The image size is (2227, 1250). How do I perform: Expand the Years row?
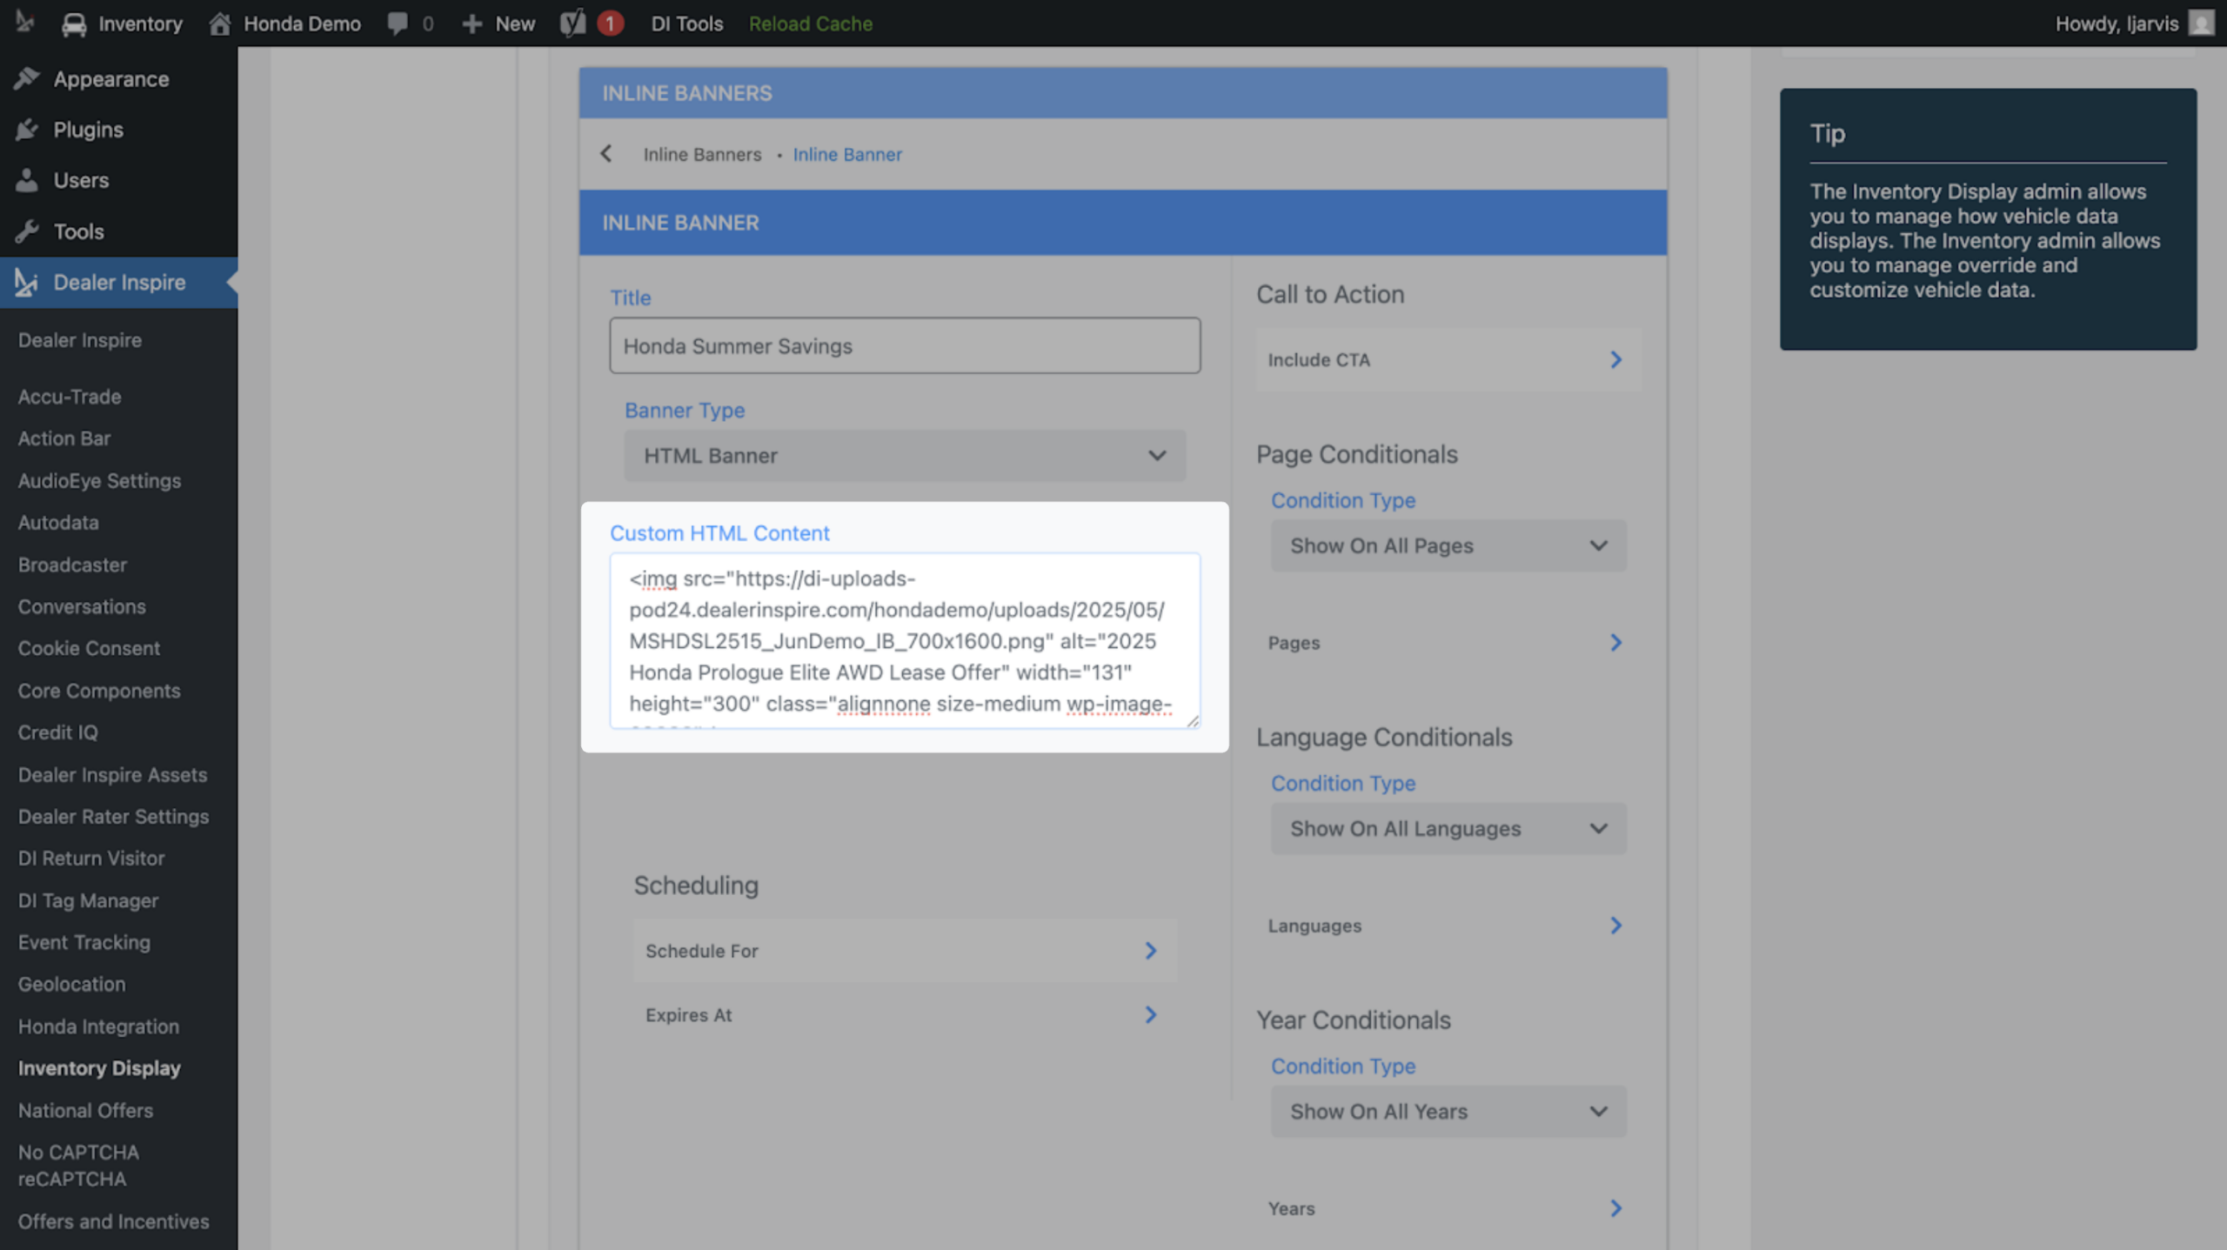(1448, 1207)
